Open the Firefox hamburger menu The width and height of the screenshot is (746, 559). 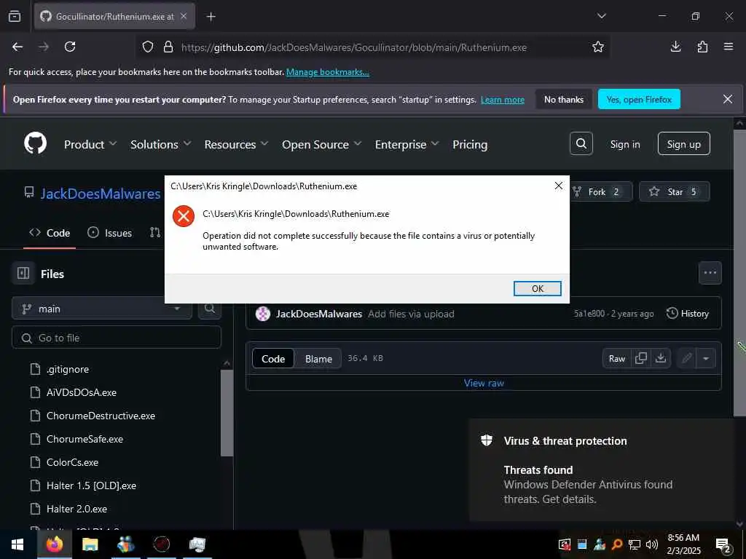click(729, 47)
